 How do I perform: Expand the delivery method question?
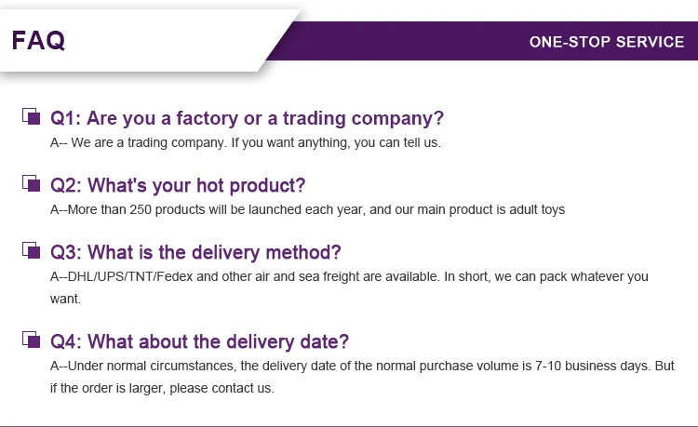click(x=195, y=252)
